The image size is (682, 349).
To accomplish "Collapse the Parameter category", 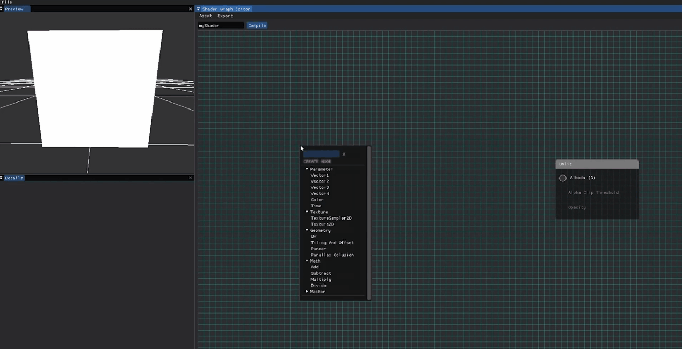I will click(307, 169).
